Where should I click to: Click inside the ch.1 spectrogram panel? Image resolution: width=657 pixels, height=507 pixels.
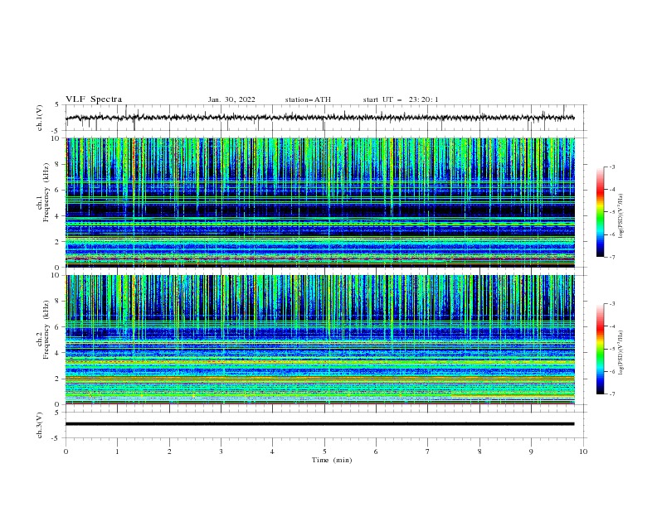(x=320, y=202)
